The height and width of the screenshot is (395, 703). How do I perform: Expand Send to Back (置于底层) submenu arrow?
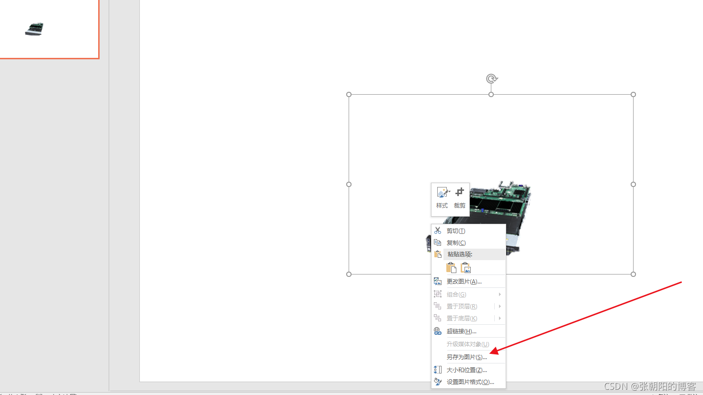point(499,318)
